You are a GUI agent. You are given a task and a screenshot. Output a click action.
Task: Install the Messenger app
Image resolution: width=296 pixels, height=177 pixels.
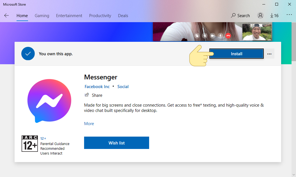tap(237, 54)
